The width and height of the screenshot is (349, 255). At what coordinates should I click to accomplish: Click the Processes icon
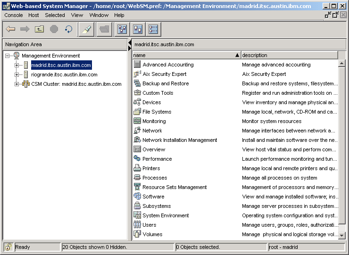(137, 177)
